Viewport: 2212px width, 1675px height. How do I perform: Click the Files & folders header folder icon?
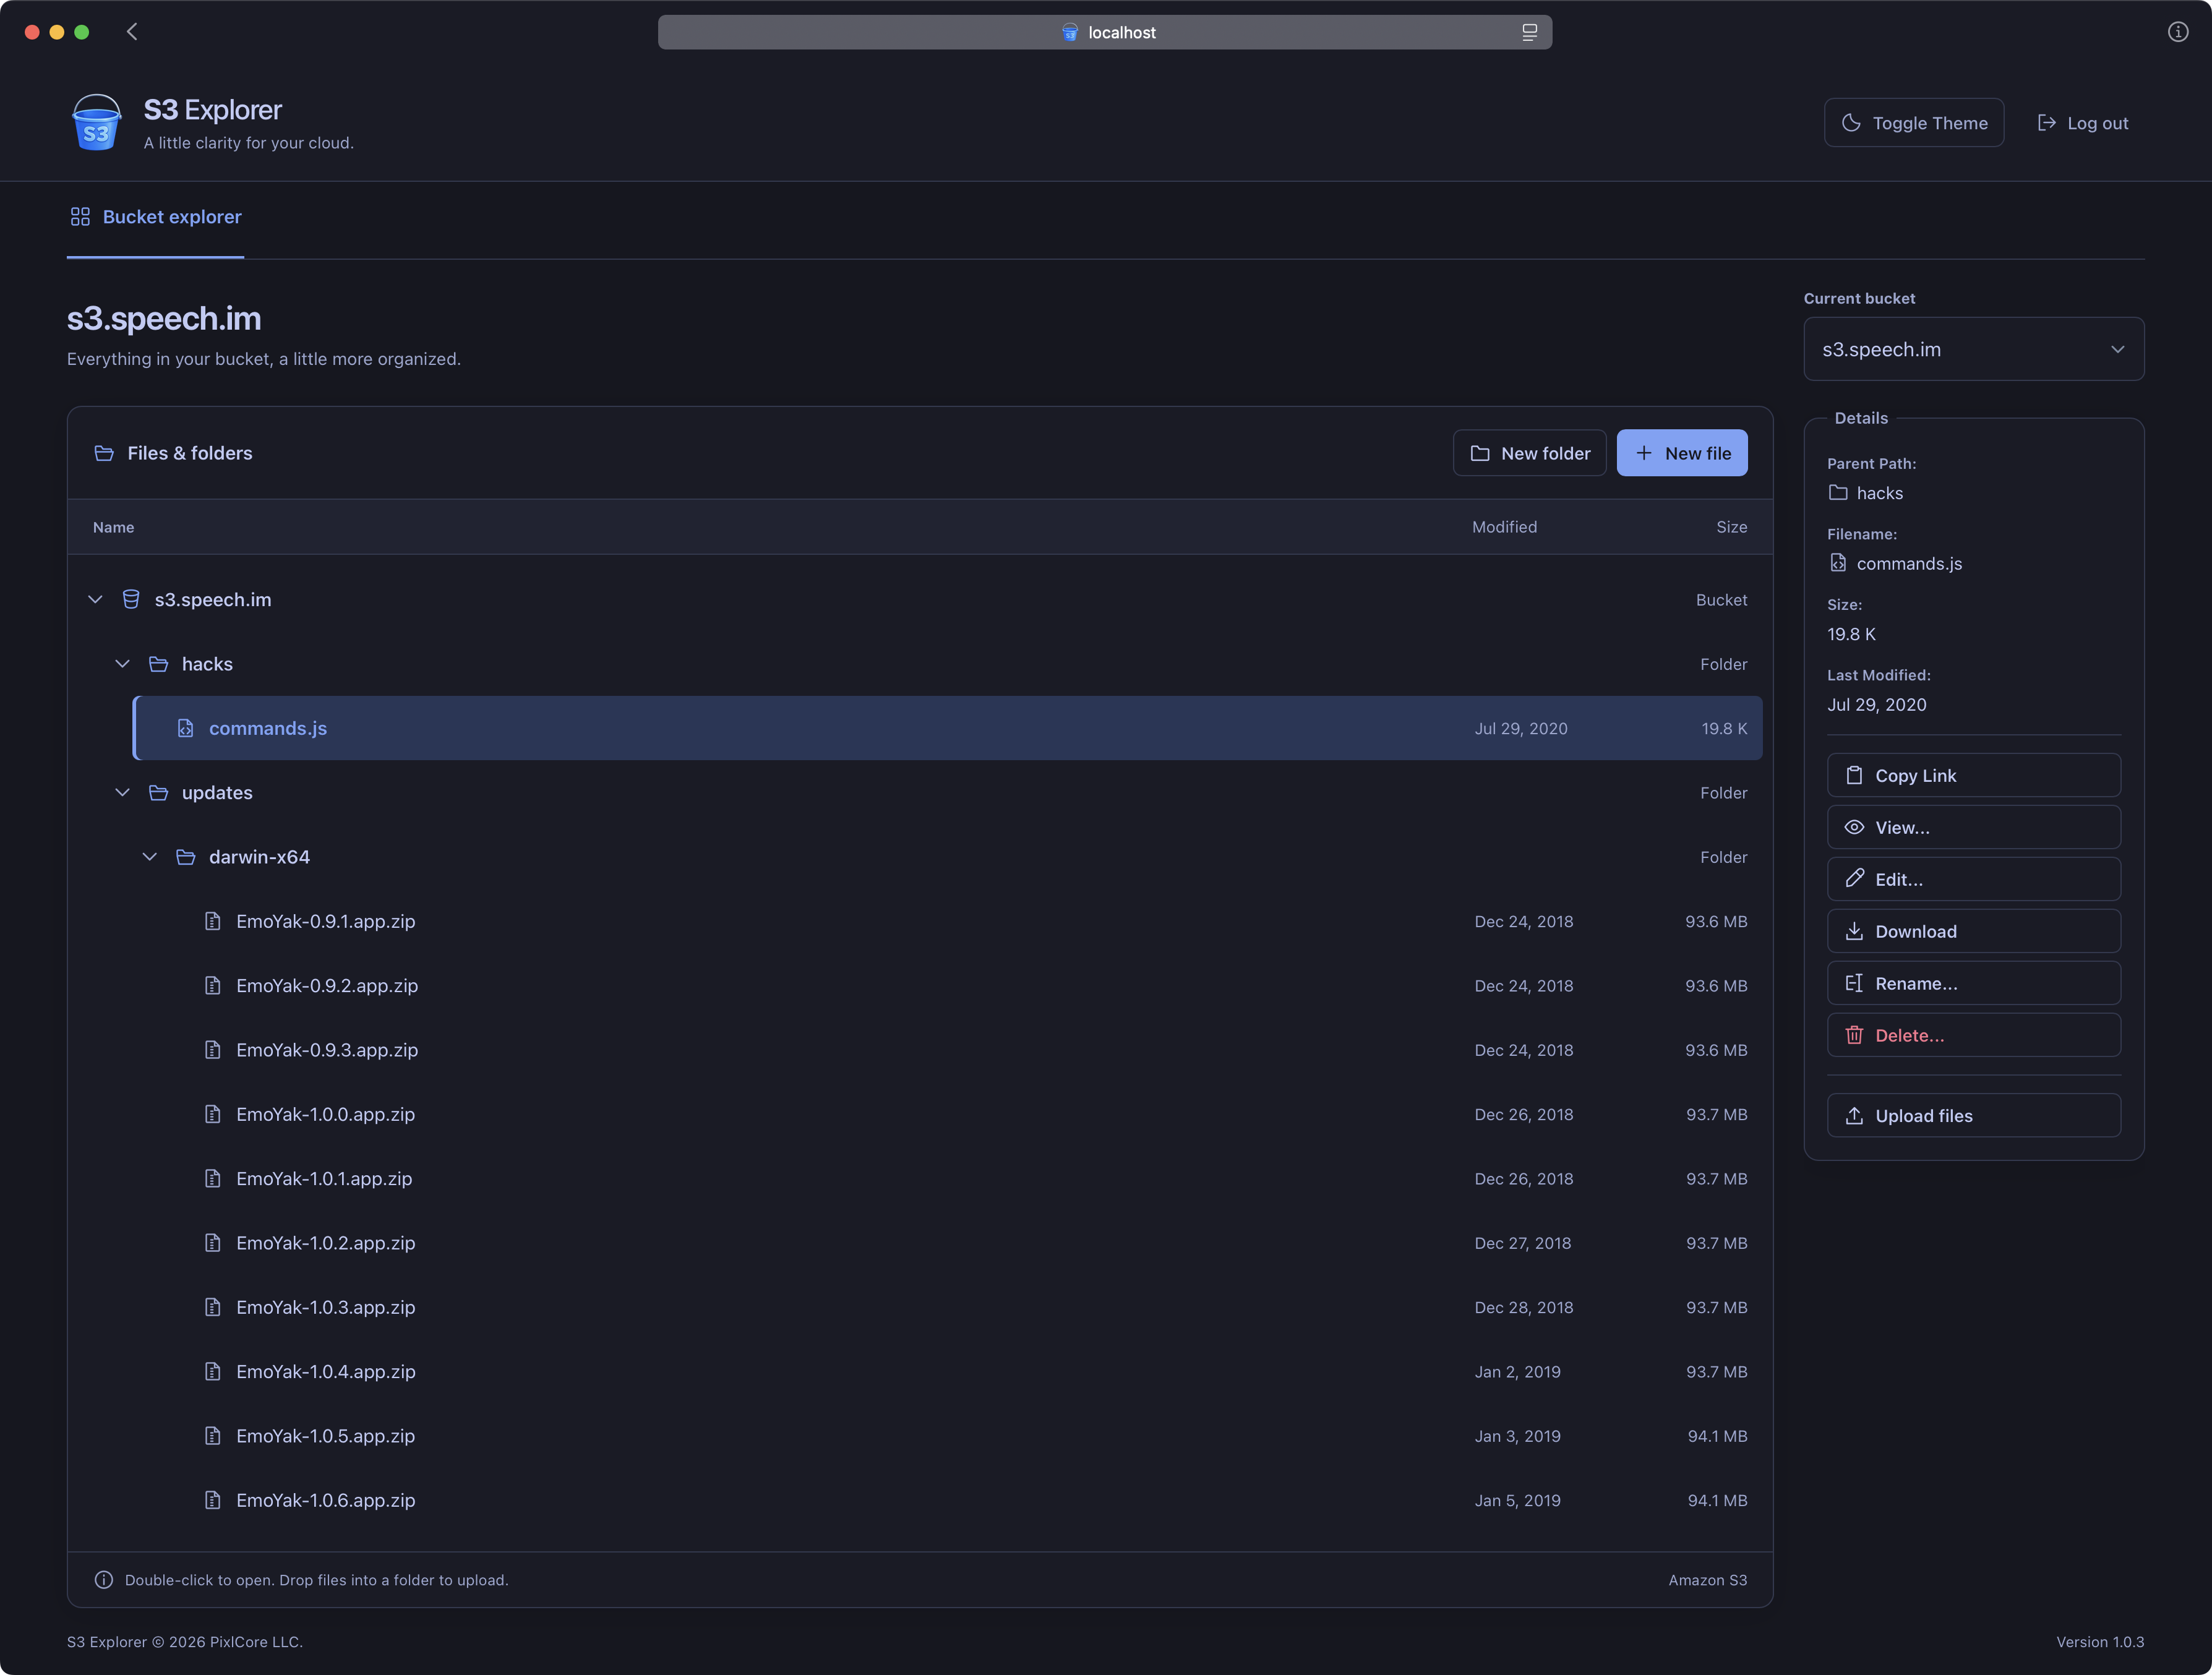tap(104, 453)
